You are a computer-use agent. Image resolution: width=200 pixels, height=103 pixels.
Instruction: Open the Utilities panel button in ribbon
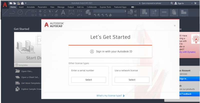164,13
